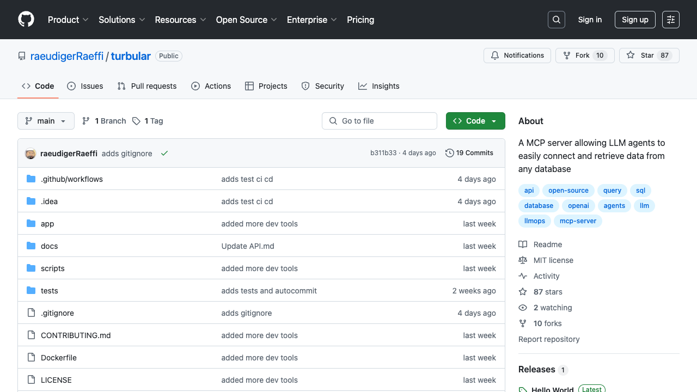
Task: Click the repository icon before raeudigerRaeffi
Action: coord(22,56)
